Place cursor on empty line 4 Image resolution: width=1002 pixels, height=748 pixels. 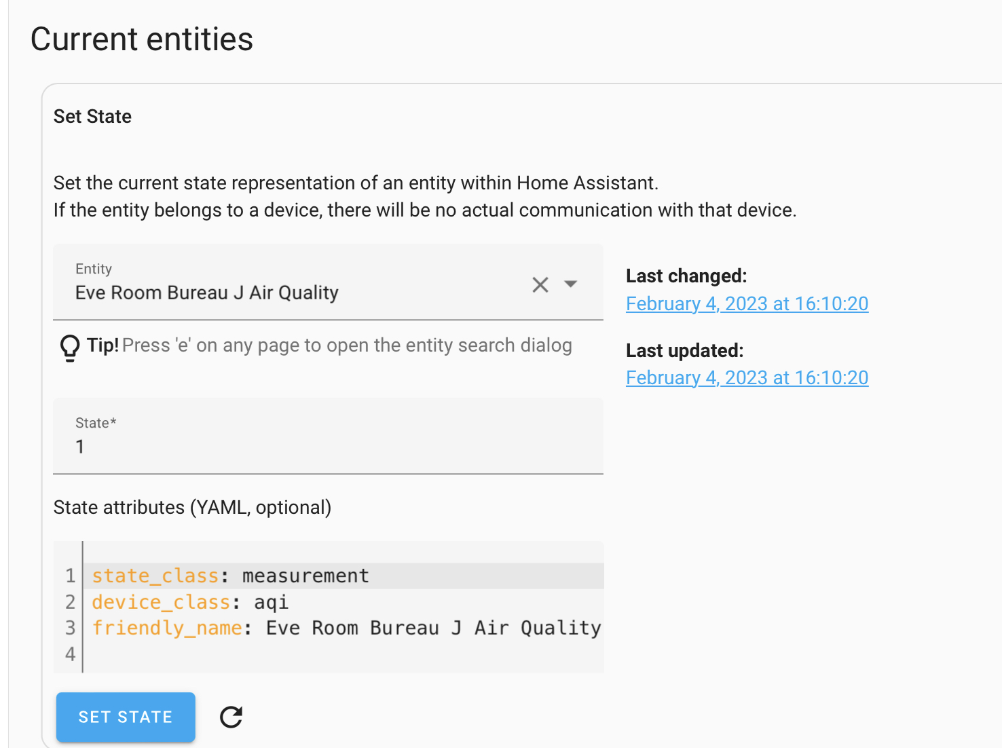204,654
